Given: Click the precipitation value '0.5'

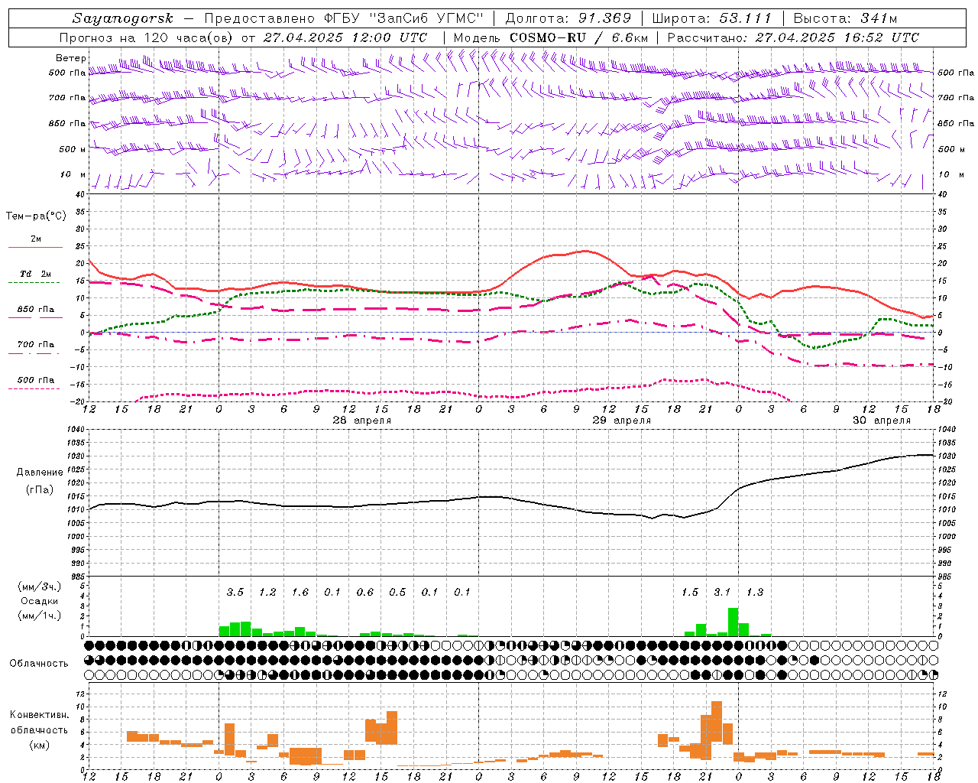Looking at the screenshot, I should (397, 592).
